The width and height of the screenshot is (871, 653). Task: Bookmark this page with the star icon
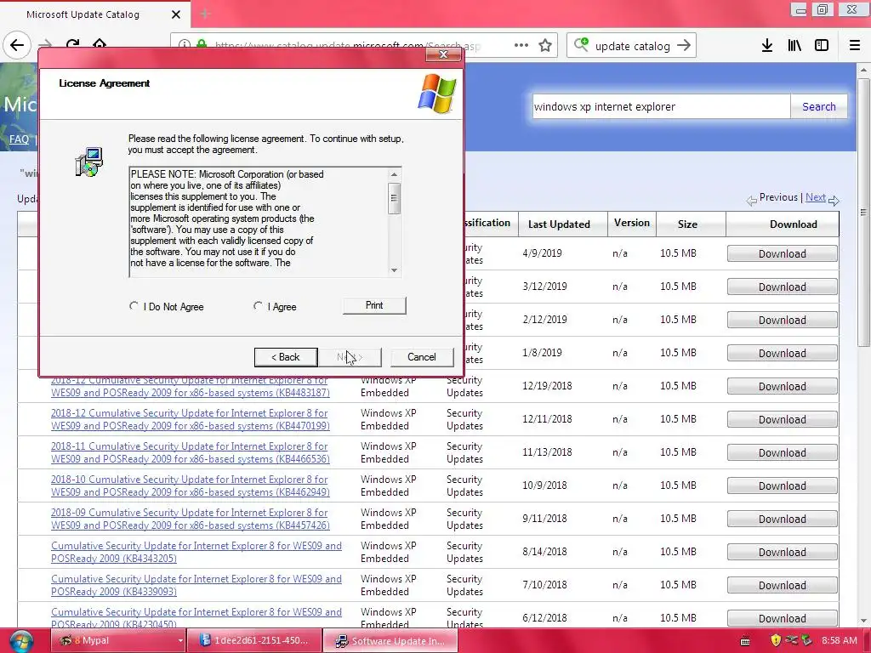point(545,46)
